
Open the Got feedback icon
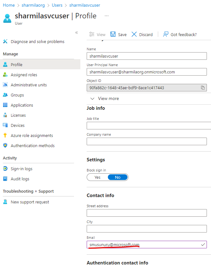tap(165, 34)
